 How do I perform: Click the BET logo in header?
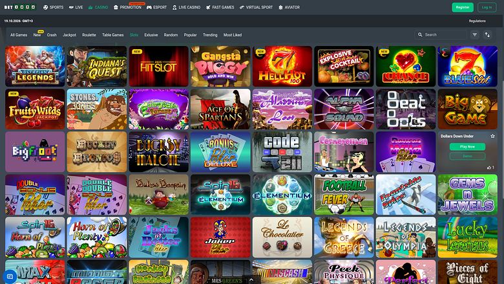(x=20, y=7)
